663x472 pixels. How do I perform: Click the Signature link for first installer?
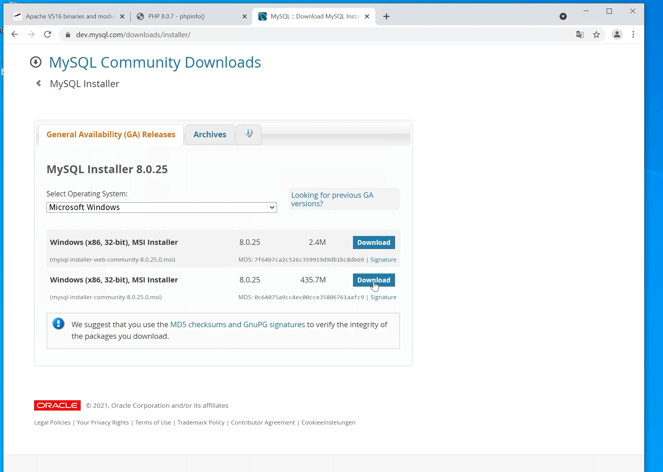tap(383, 260)
